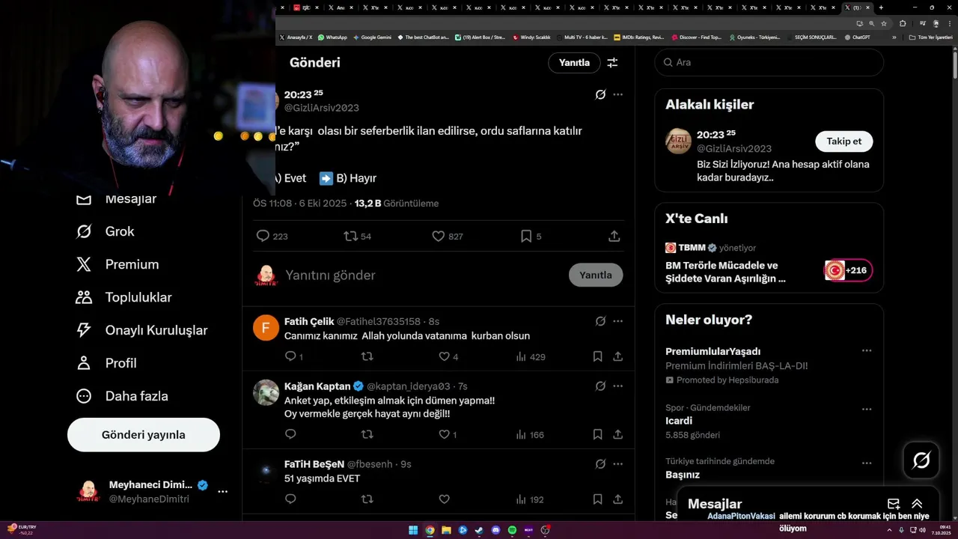Image resolution: width=958 pixels, height=539 pixels.
Task: Open the Google Gemini bookmark
Action: [372, 37]
